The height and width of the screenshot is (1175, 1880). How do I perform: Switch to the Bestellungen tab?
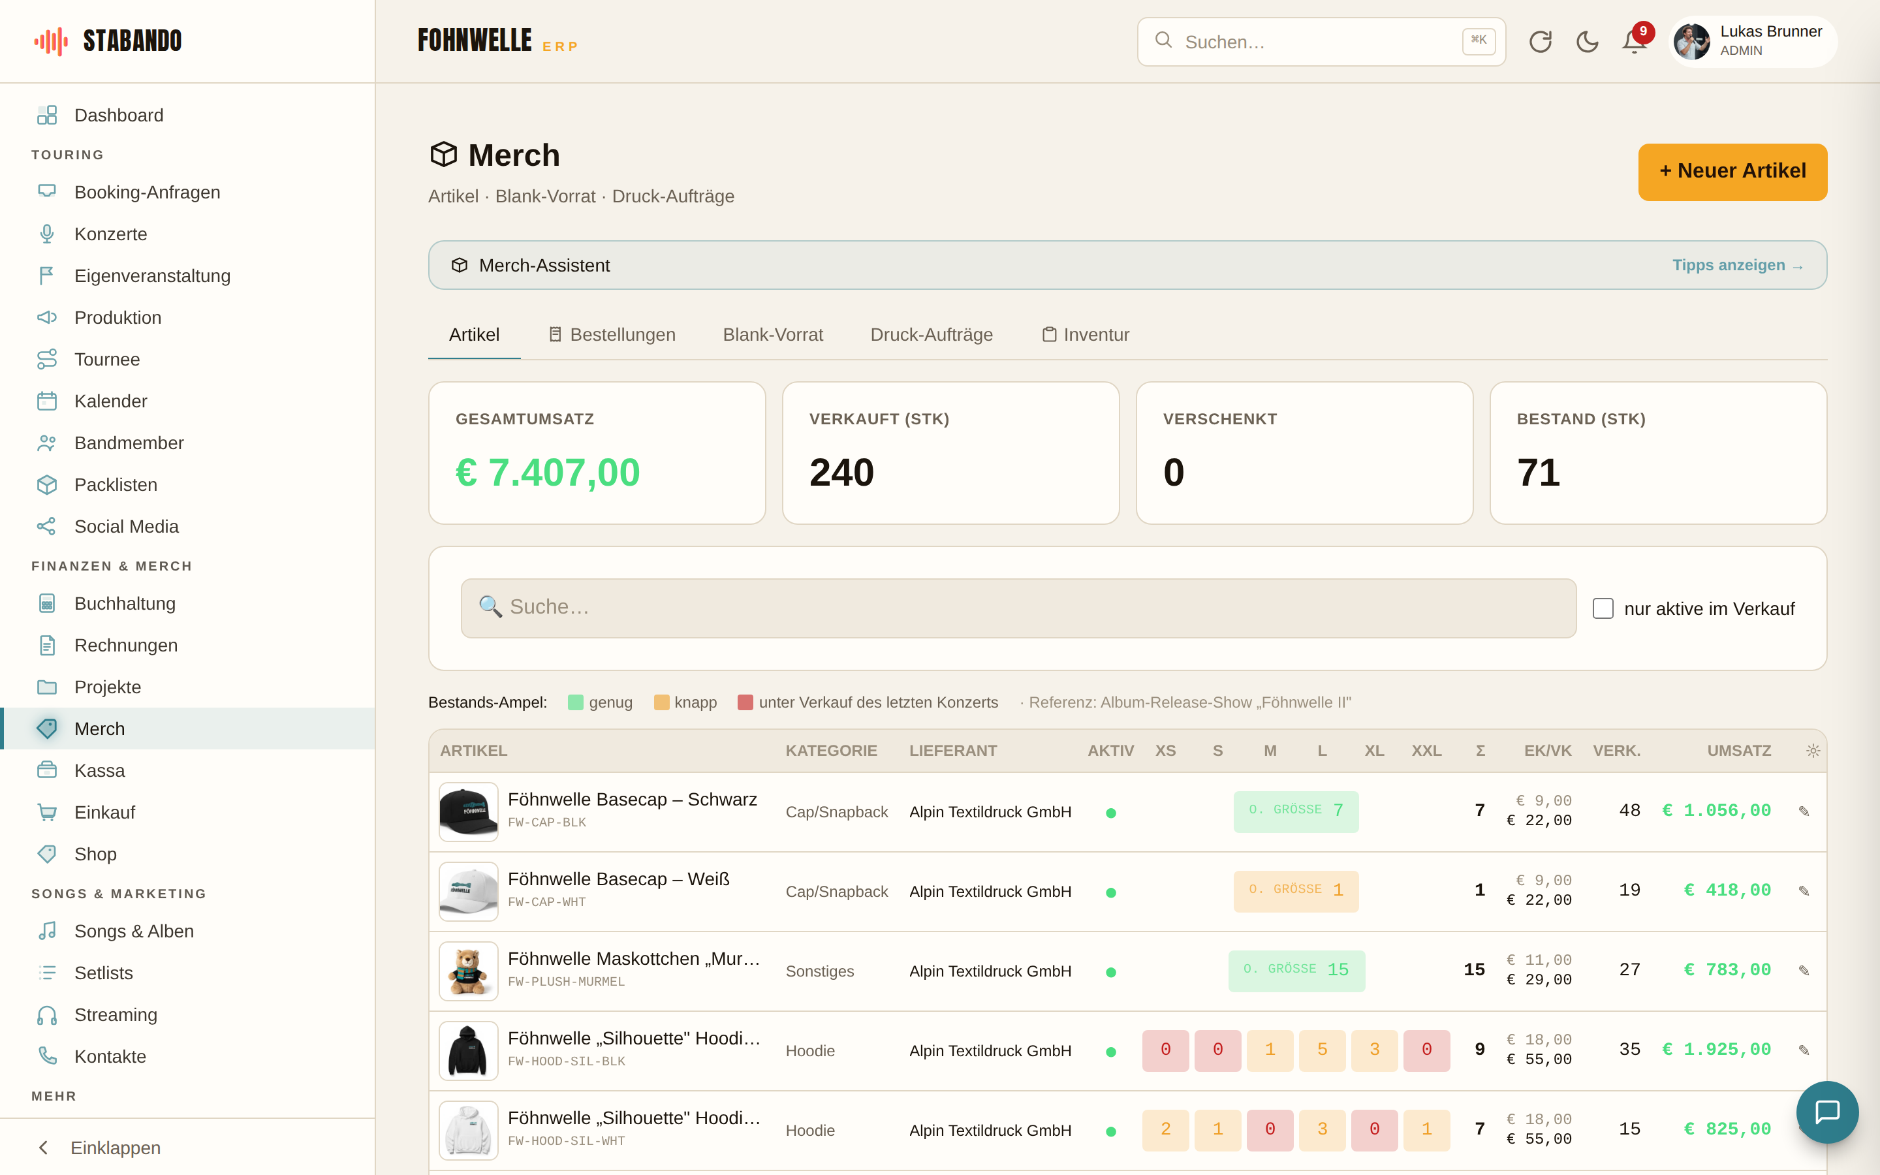(x=612, y=335)
